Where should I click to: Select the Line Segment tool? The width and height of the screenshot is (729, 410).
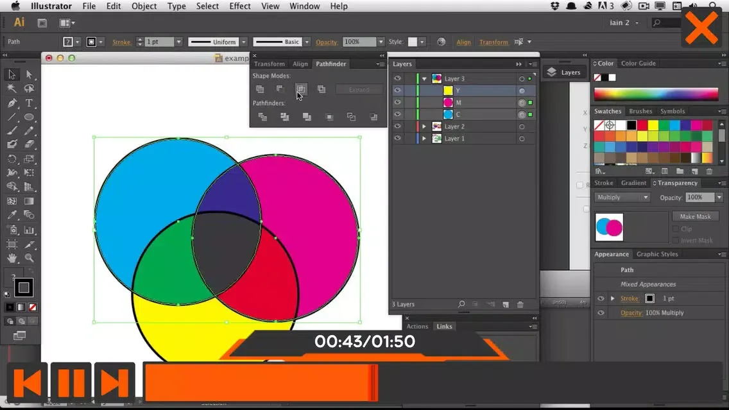(x=12, y=117)
